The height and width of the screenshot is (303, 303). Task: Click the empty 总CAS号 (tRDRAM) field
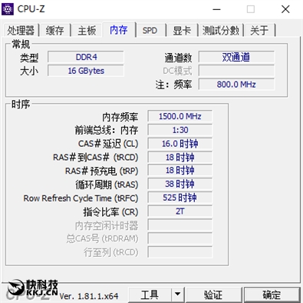179,238
